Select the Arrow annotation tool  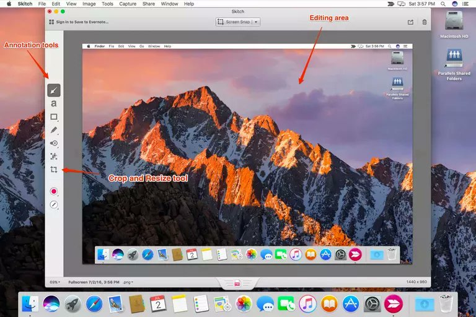coord(54,90)
